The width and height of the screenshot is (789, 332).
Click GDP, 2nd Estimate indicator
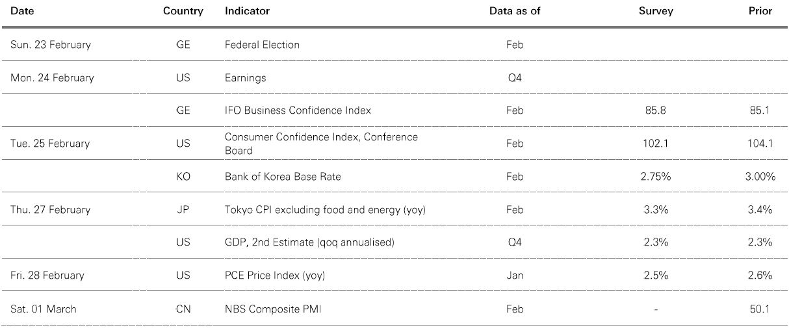(x=309, y=242)
